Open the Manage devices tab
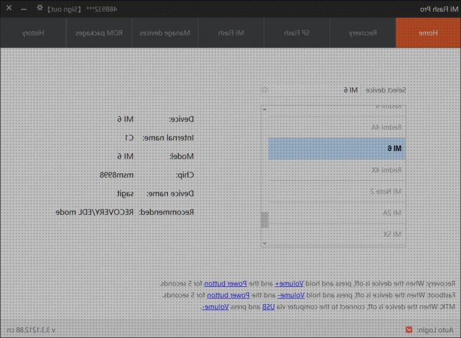This screenshot has width=461, height=338. tap(165, 33)
